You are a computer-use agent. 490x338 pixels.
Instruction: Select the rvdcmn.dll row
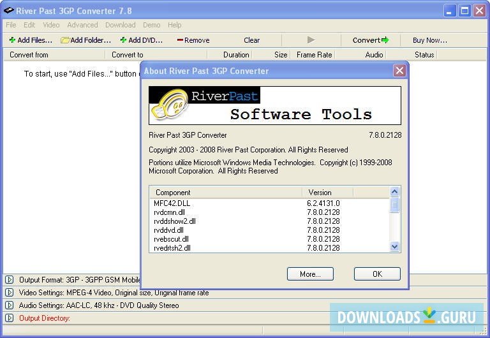pyautogui.click(x=270, y=212)
